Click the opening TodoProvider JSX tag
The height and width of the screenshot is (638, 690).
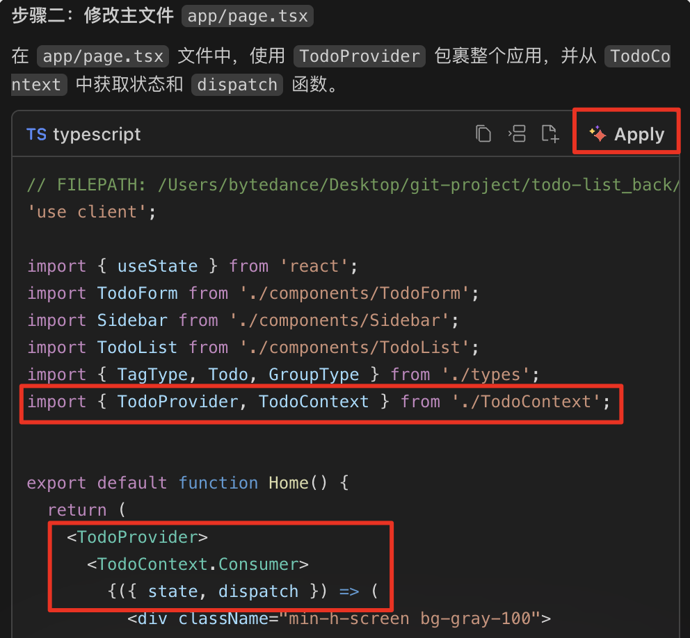pos(137,537)
